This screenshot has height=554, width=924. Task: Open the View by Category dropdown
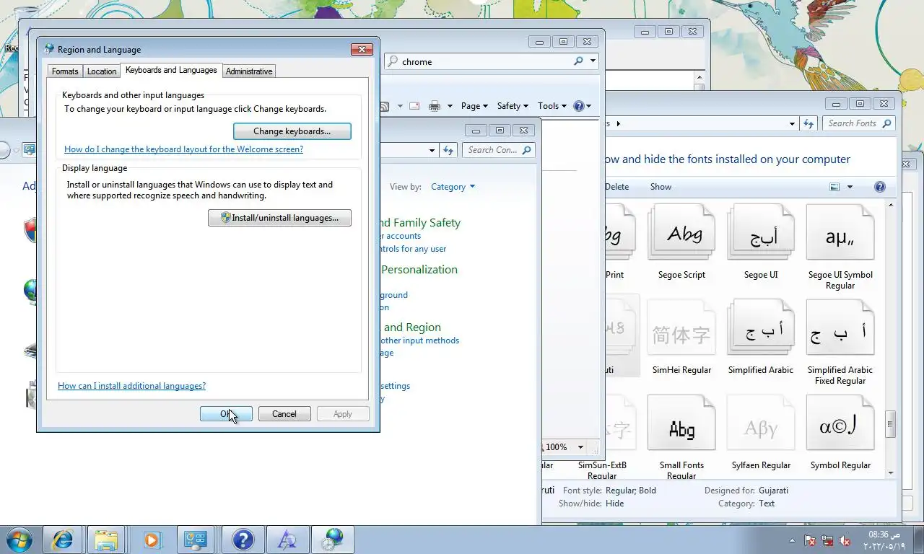coord(453,187)
